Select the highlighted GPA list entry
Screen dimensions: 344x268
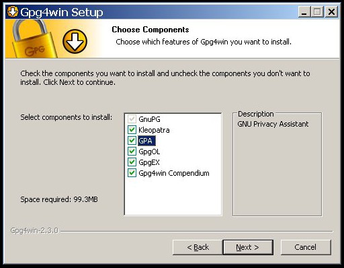click(146, 141)
